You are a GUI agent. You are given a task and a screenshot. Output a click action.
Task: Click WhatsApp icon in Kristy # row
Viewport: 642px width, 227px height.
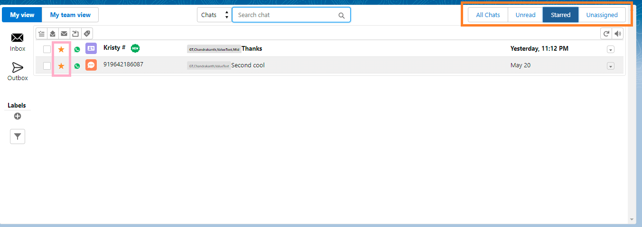point(77,49)
